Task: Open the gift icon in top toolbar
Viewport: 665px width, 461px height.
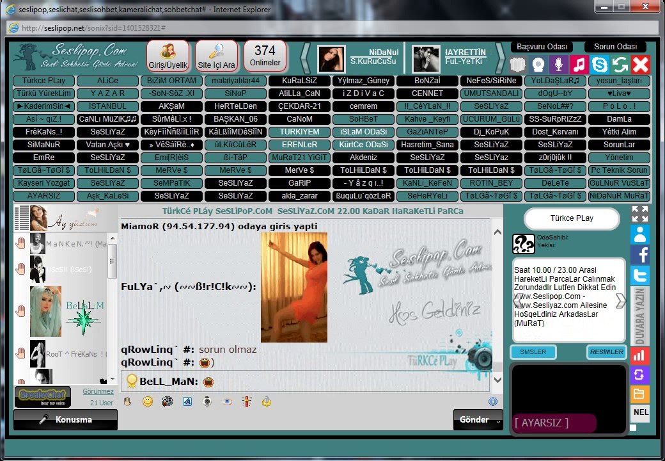Action: click(x=517, y=65)
